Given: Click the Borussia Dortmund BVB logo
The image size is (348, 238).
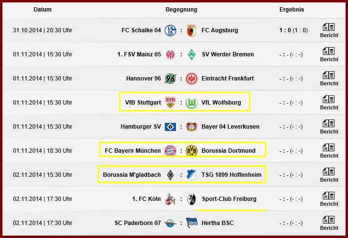Looking at the screenshot, I should pyautogui.click(x=191, y=151).
